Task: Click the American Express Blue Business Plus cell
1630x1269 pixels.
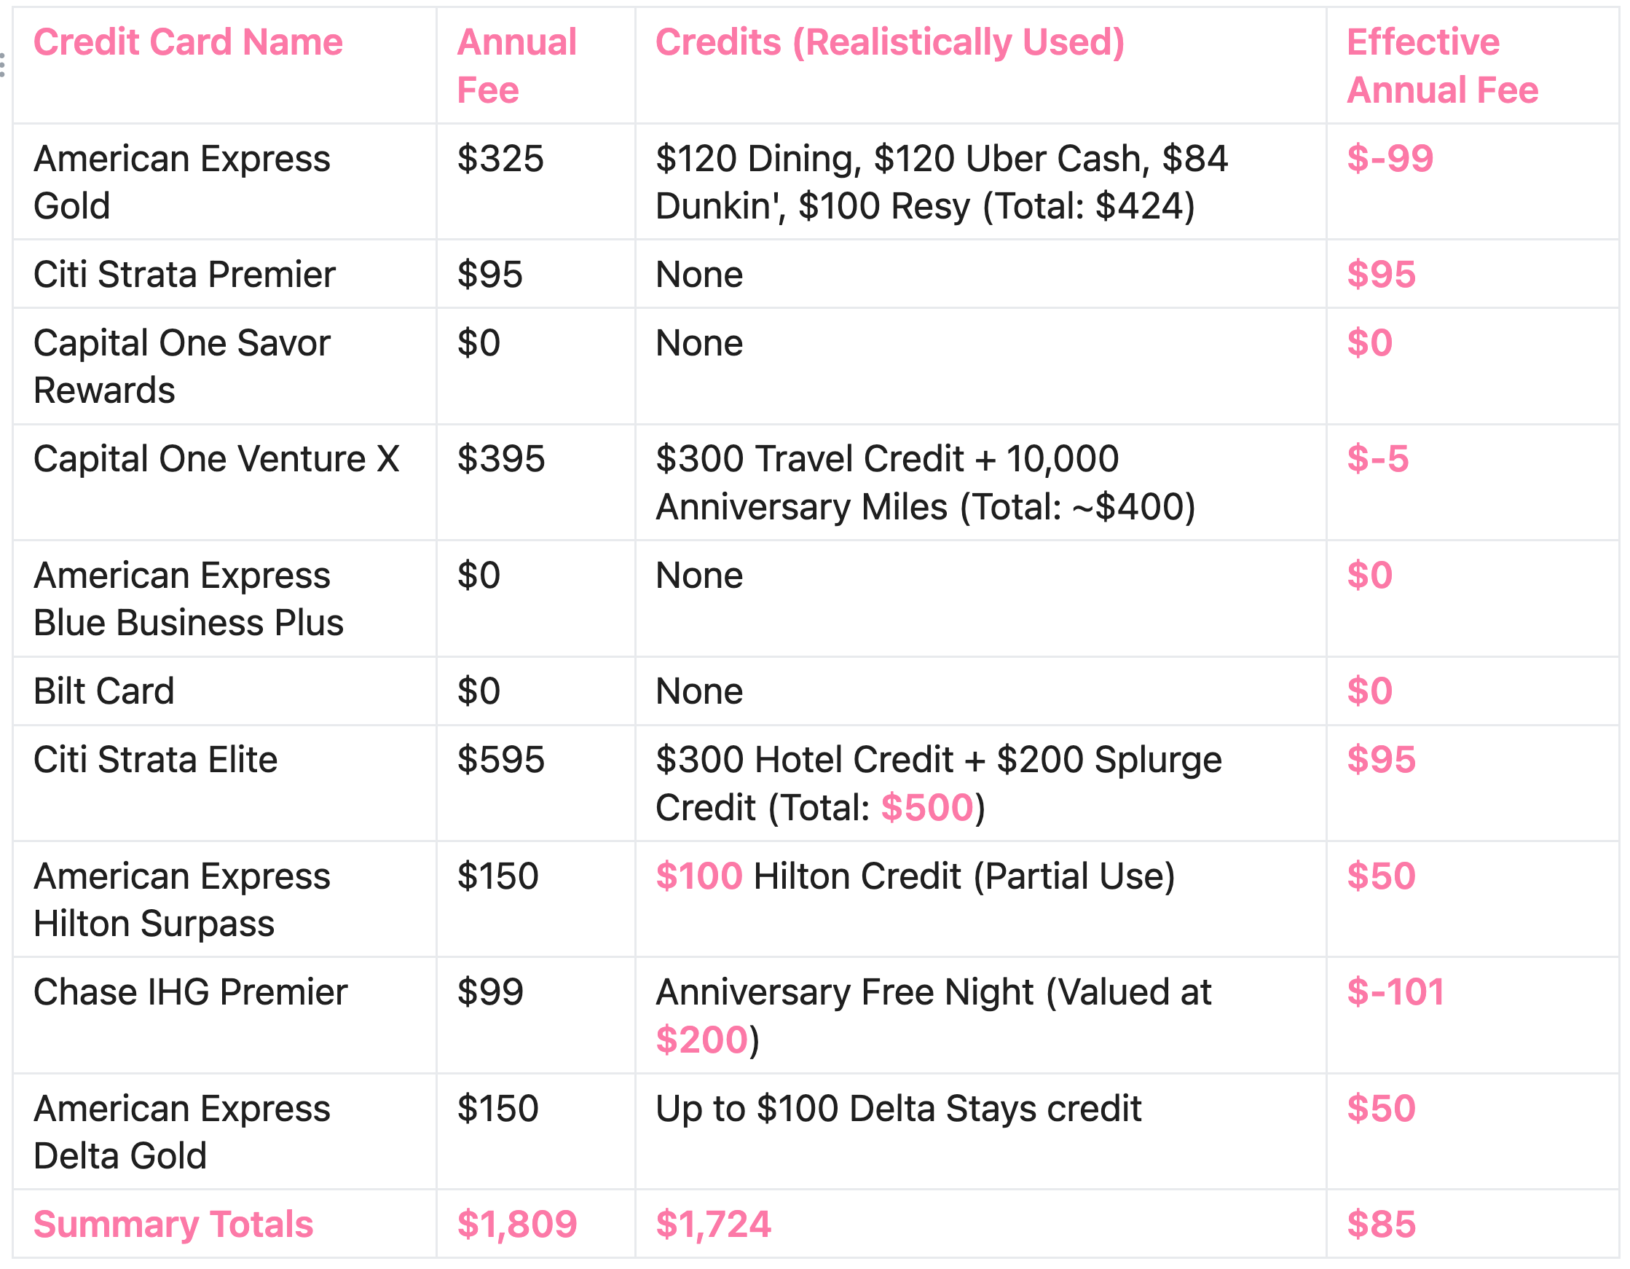Action: pos(188,599)
